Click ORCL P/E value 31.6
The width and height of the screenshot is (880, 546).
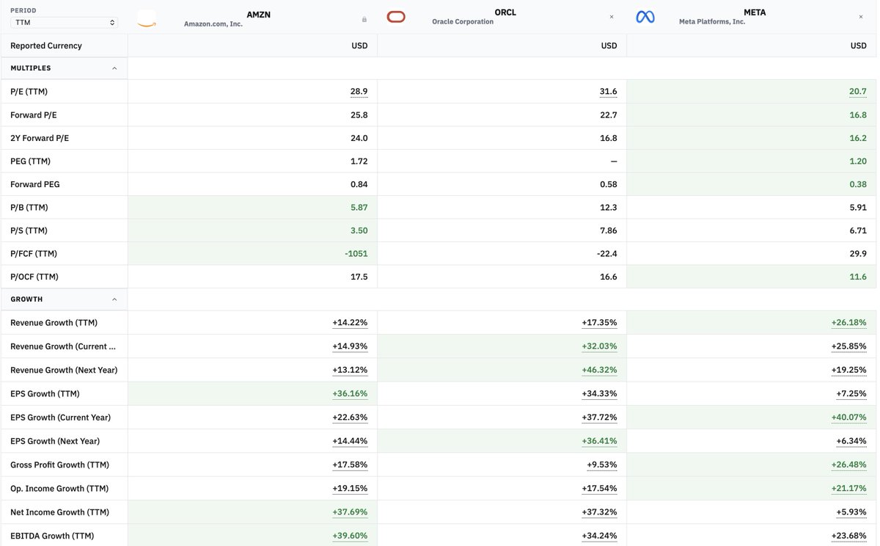pyautogui.click(x=609, y=92)
